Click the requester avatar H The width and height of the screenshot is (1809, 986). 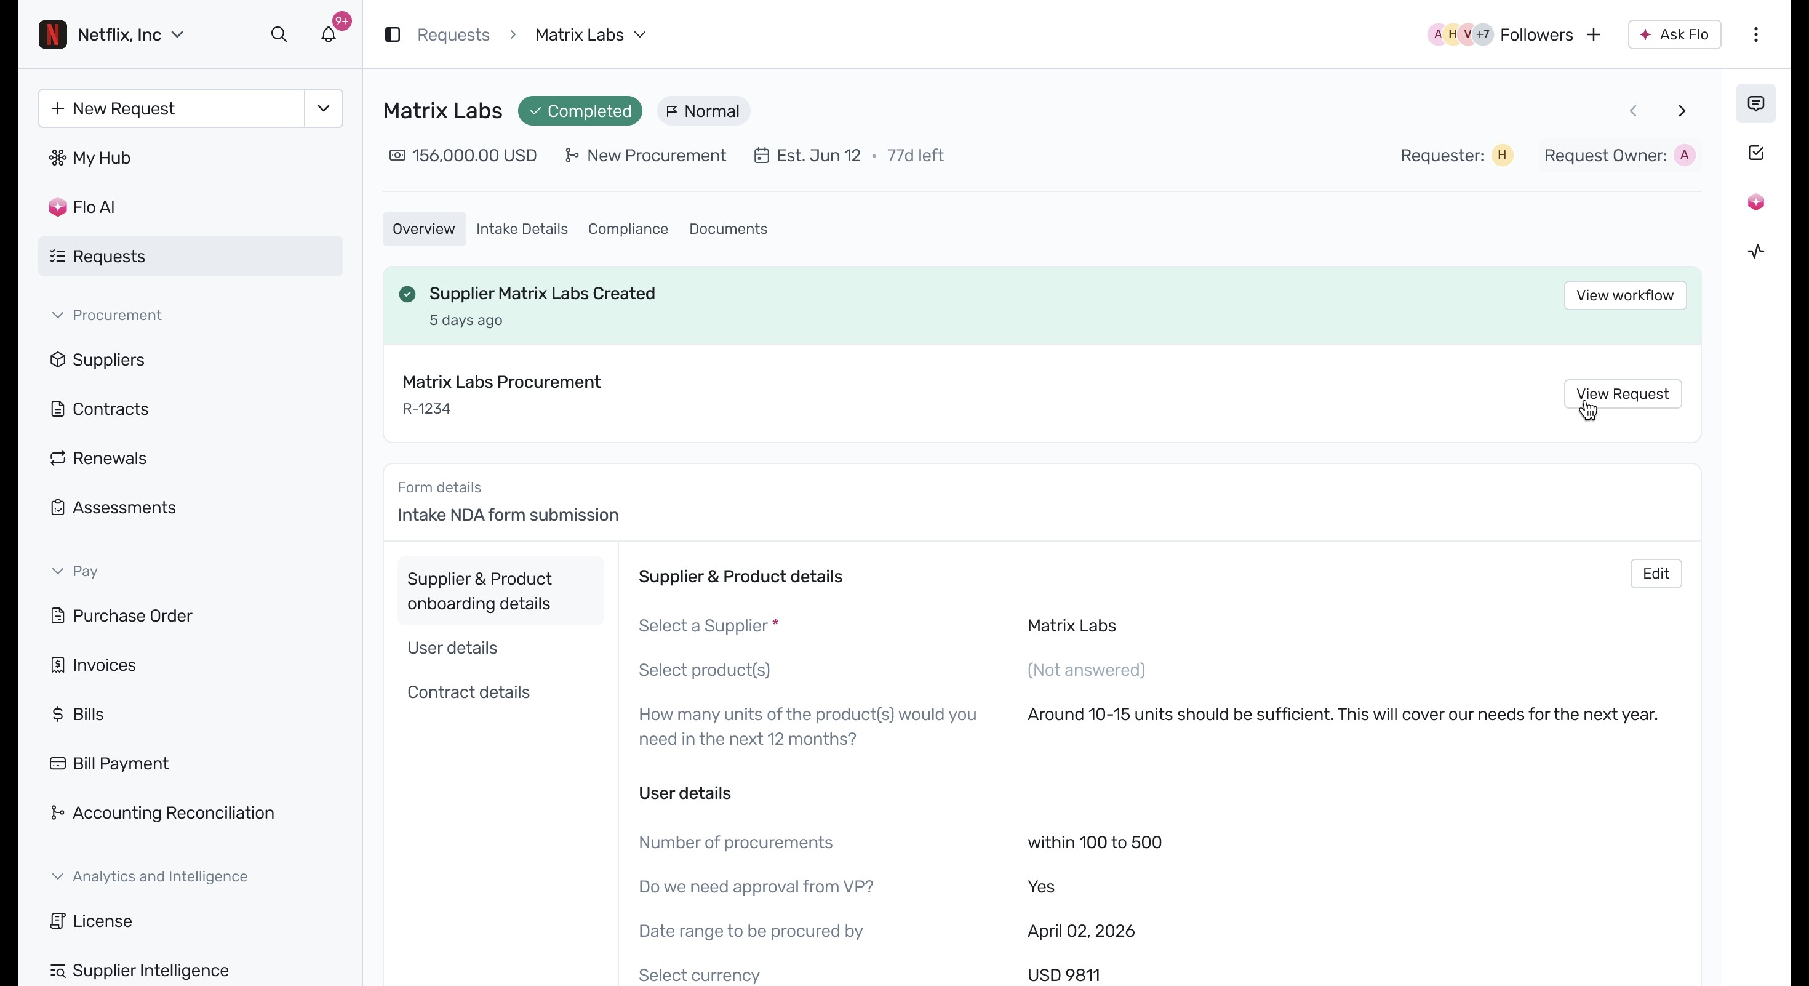(x=1501, y=155)
